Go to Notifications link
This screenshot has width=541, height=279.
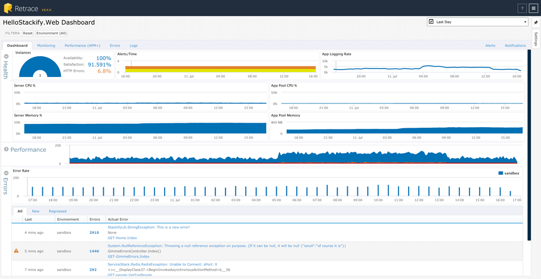[x=515, y=46]
